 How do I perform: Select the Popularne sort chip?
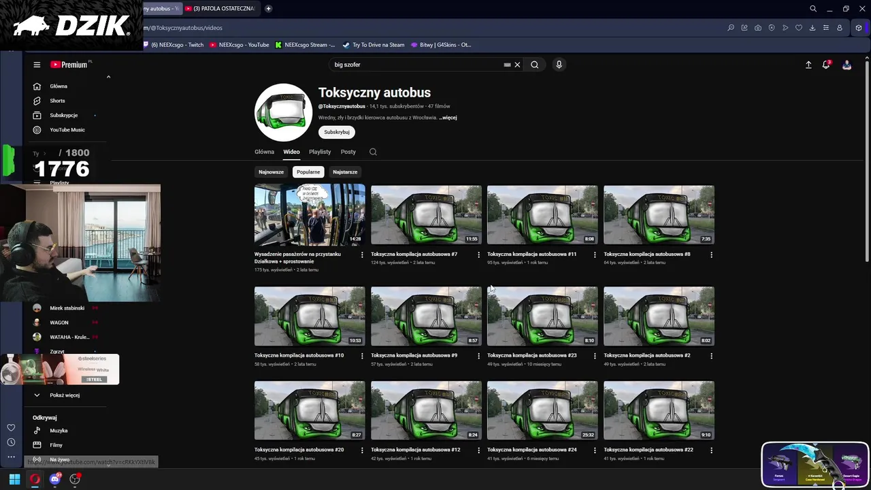point(308,172)
